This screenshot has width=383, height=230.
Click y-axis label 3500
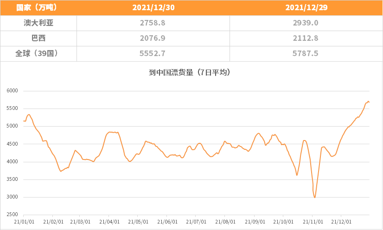tap(12, 179)
